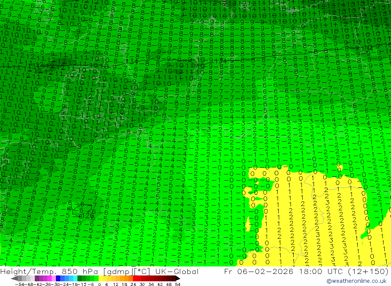The height and width of the screenshot is (286, 391).
Task: Click the '[°C]' unit label in title
Action: [142, 271]
